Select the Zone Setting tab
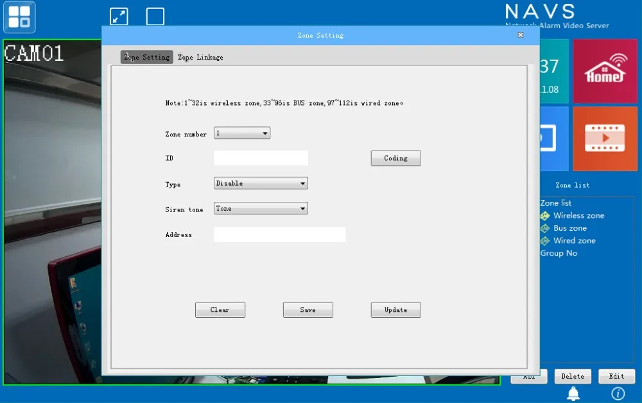 click(147, 57)
